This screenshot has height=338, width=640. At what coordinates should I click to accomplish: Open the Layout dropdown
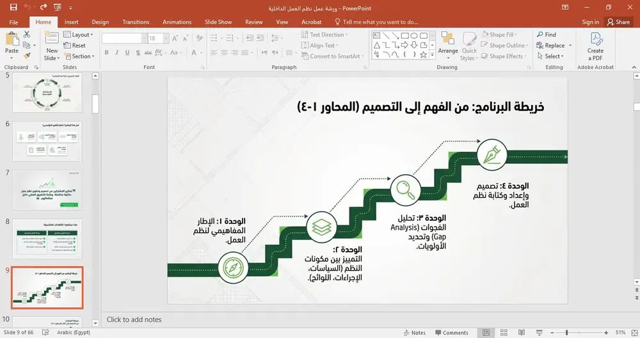pyautogui.click(x=78, y=35)
